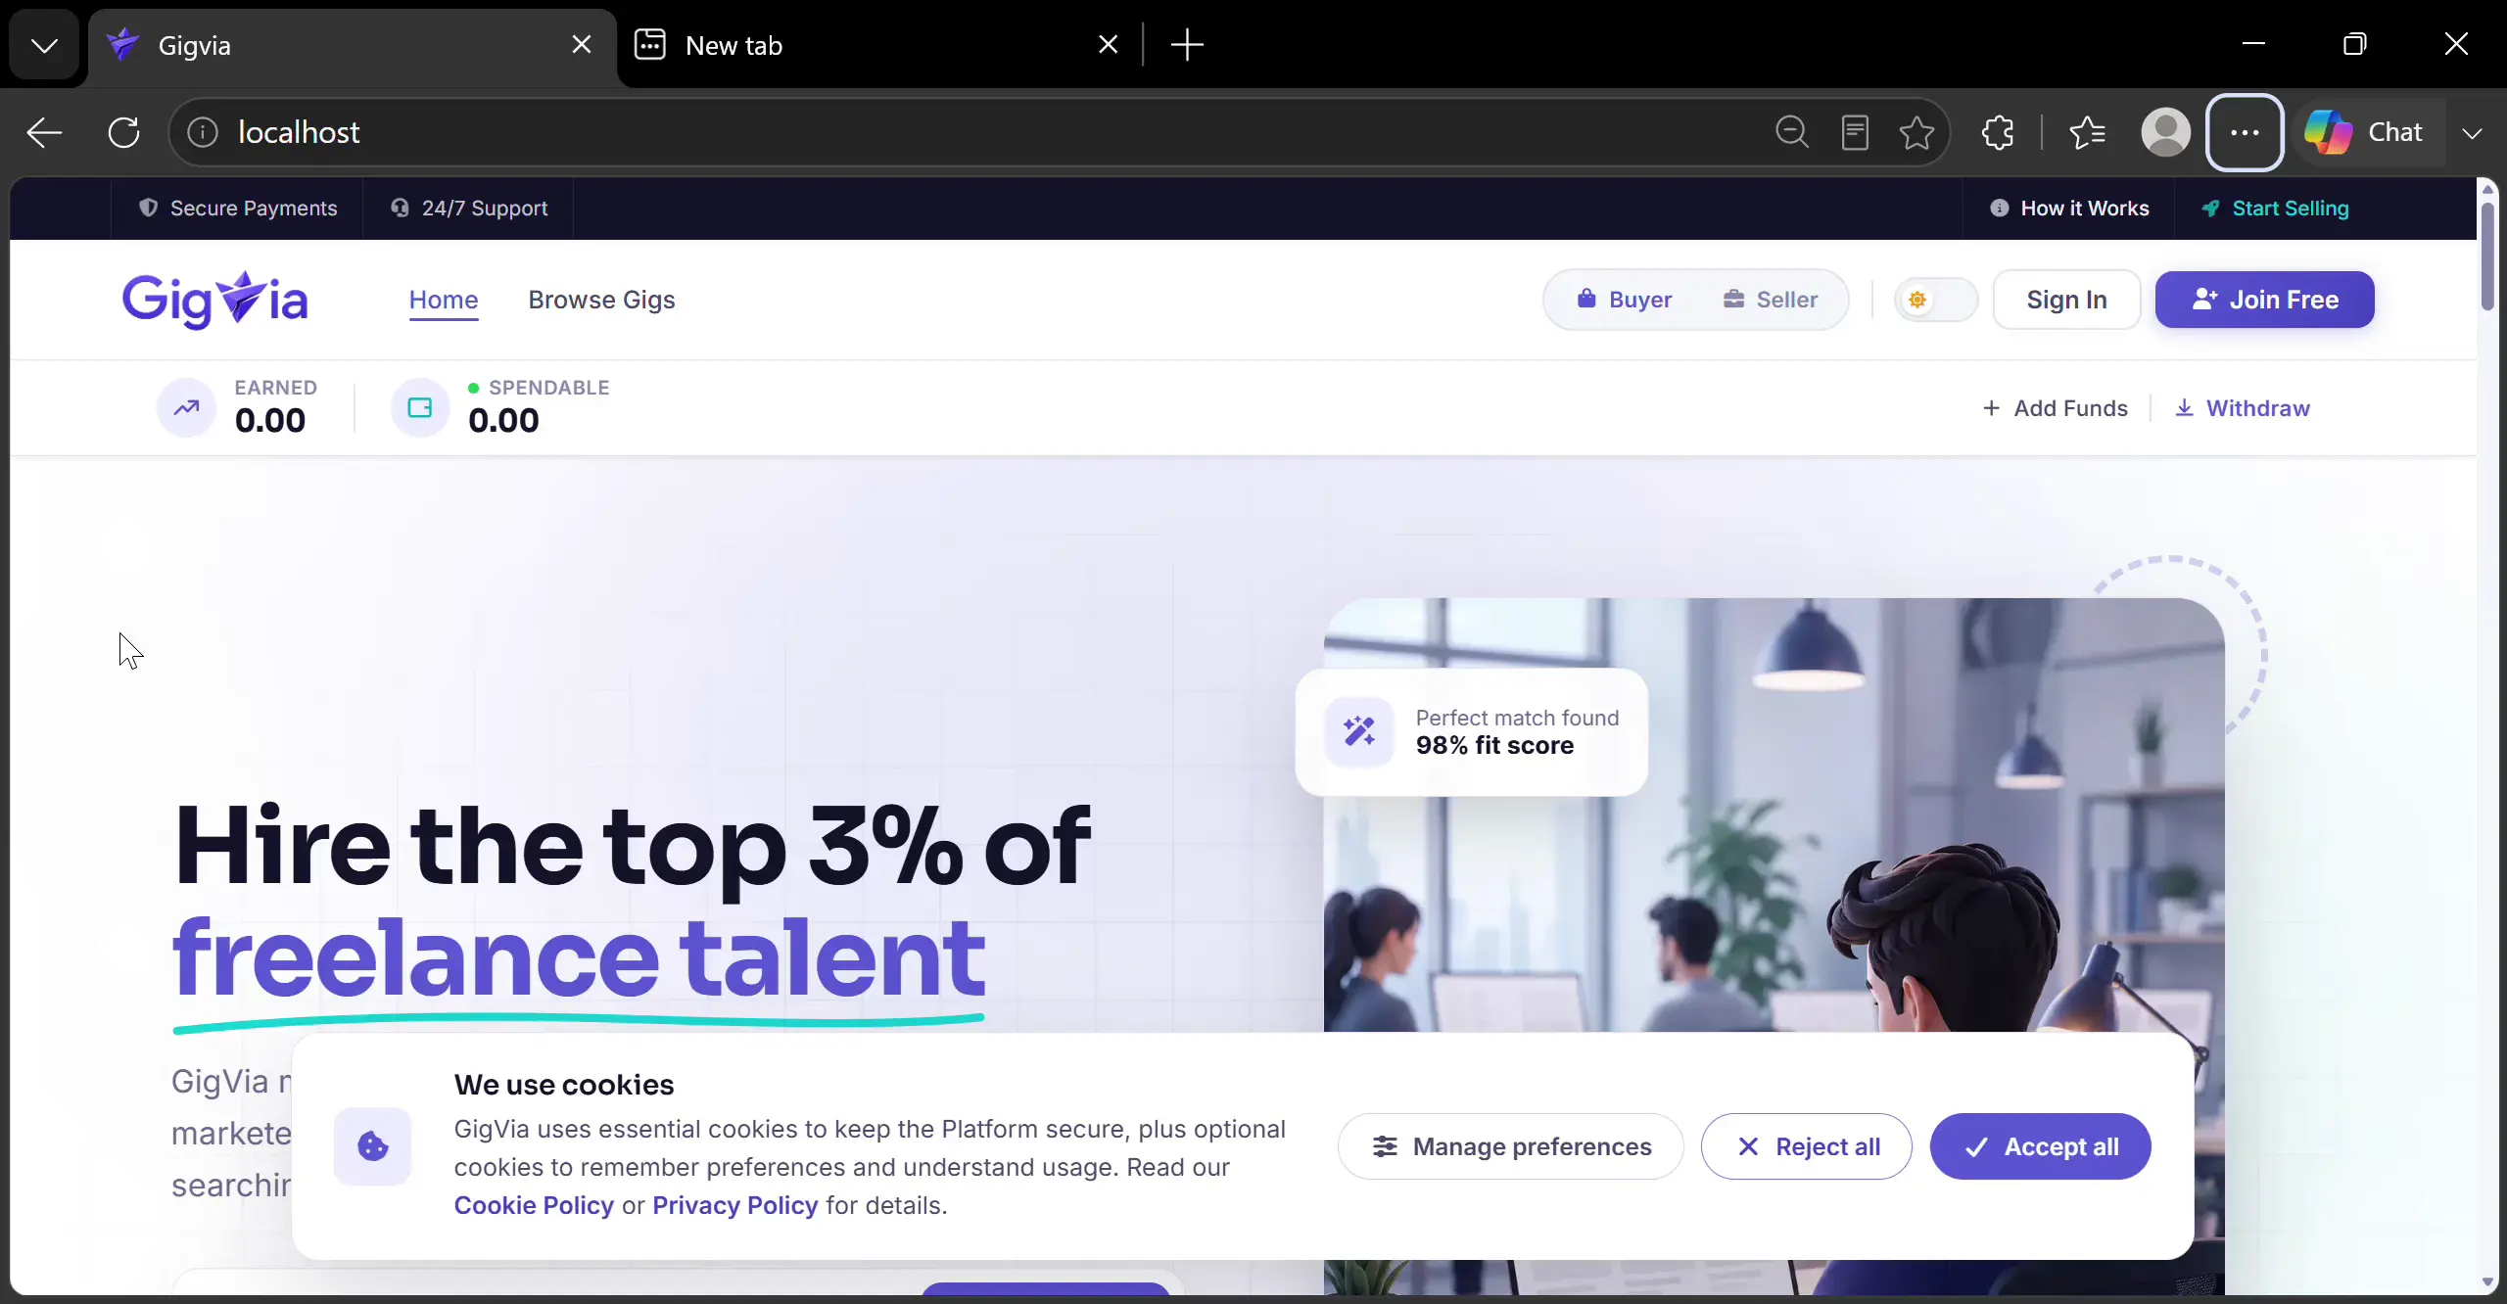Add page to favorites star icon
Viewport: 2507px width, 1304px height.
click(x=1916, y=132)
